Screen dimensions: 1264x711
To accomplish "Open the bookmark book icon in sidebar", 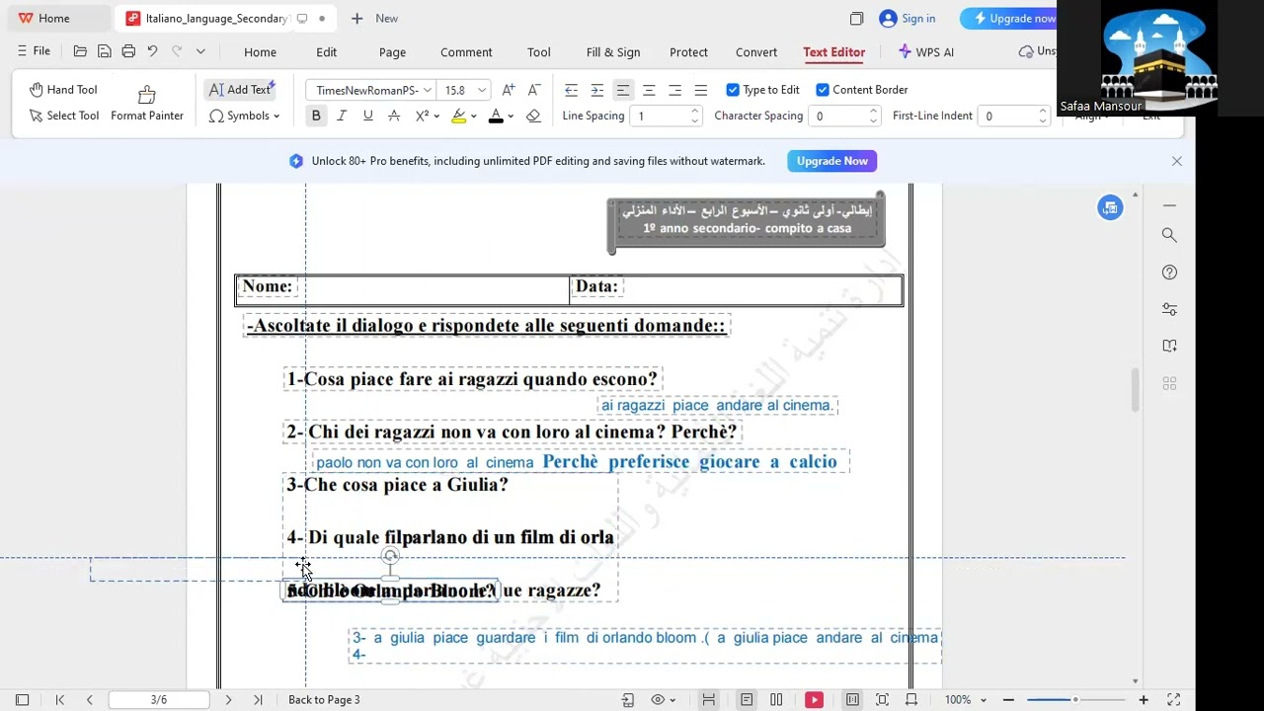I will pos(1169,346).
